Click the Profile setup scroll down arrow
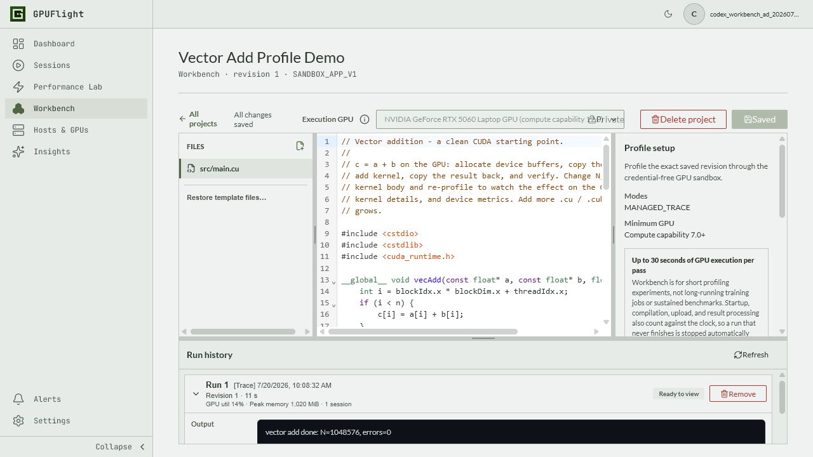The image size is (813, 457). (x=782, y=331)
